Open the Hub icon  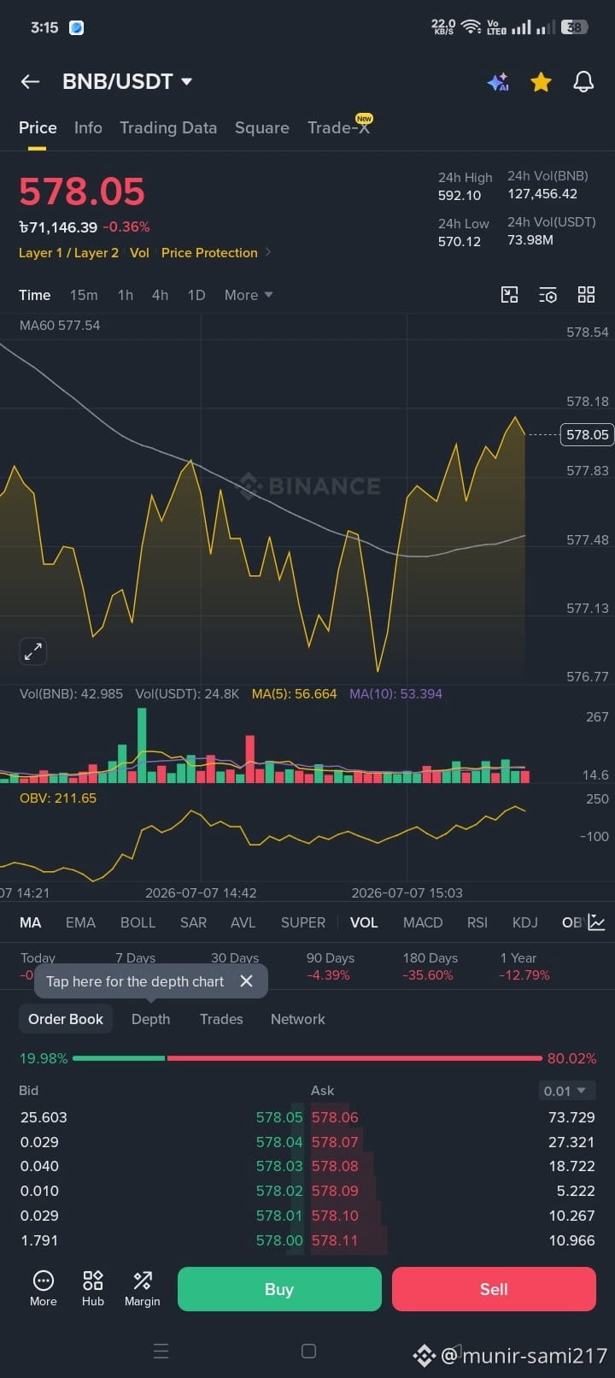coord(93,1288)
